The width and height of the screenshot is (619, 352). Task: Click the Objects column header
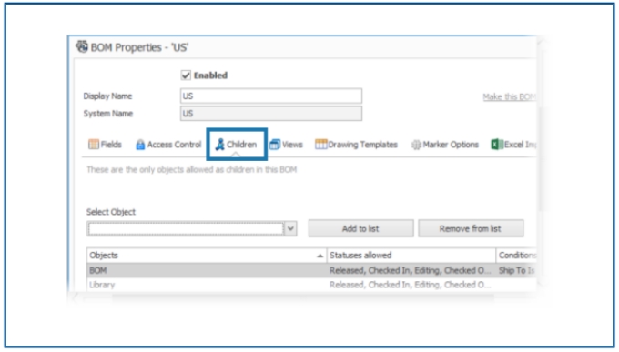pos(206,256)
